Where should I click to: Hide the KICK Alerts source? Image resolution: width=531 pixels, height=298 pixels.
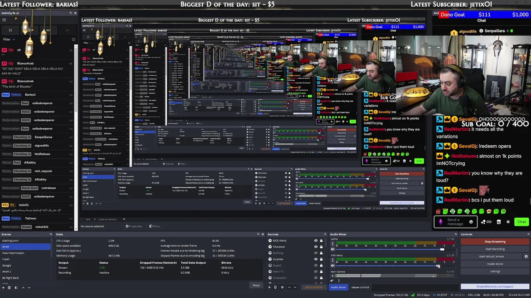(x=316, y=240)
